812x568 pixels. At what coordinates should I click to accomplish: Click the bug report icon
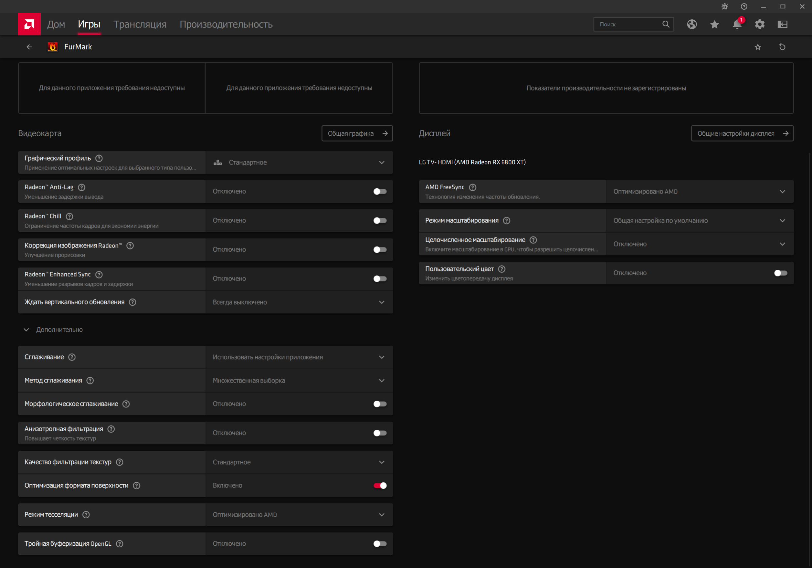click(725, 6)
